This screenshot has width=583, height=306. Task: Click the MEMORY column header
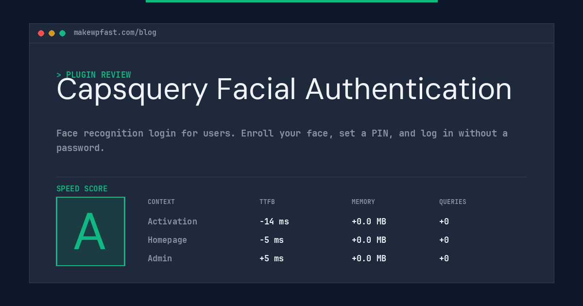point(363,202)
